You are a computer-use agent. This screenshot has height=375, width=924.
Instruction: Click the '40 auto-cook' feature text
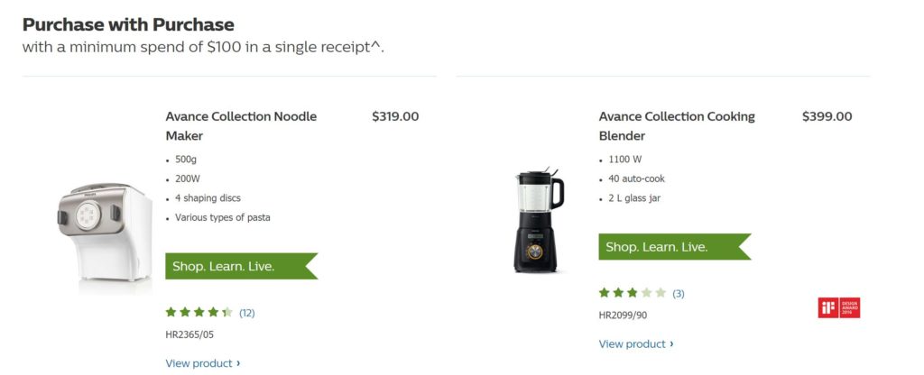pyautogui.click(x=636, y=178)
